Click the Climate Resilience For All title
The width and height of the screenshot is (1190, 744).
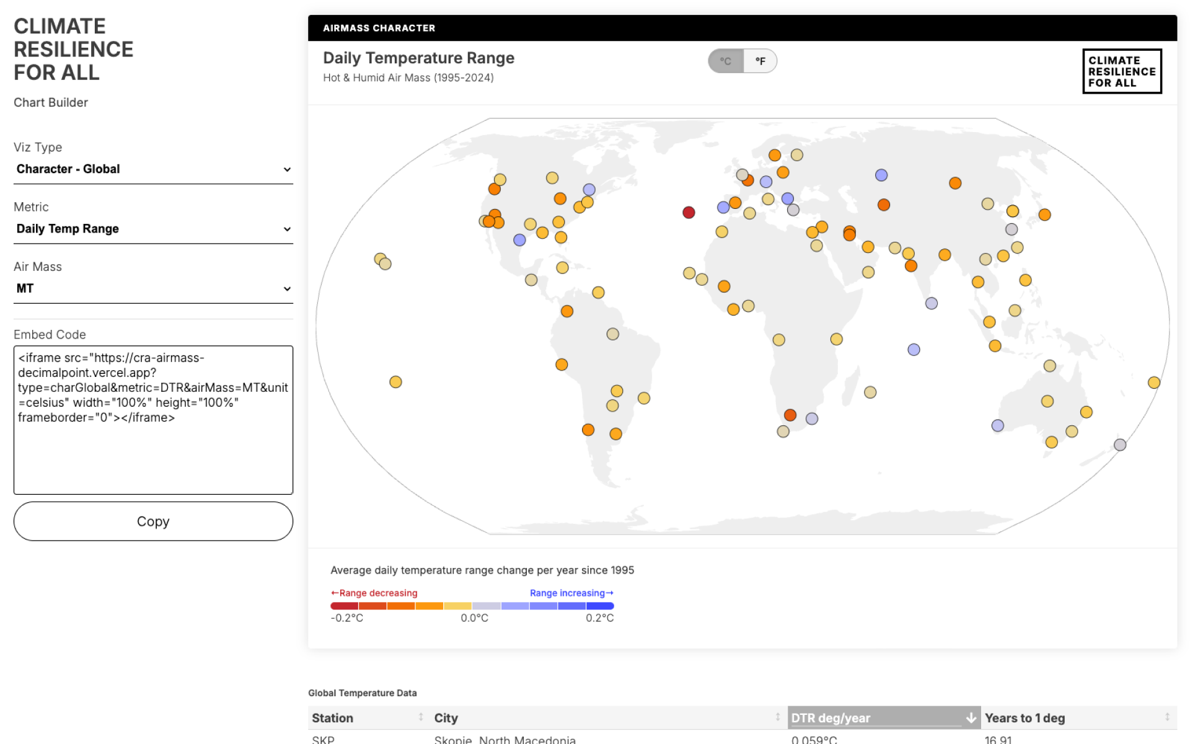(x=73, y=49)
